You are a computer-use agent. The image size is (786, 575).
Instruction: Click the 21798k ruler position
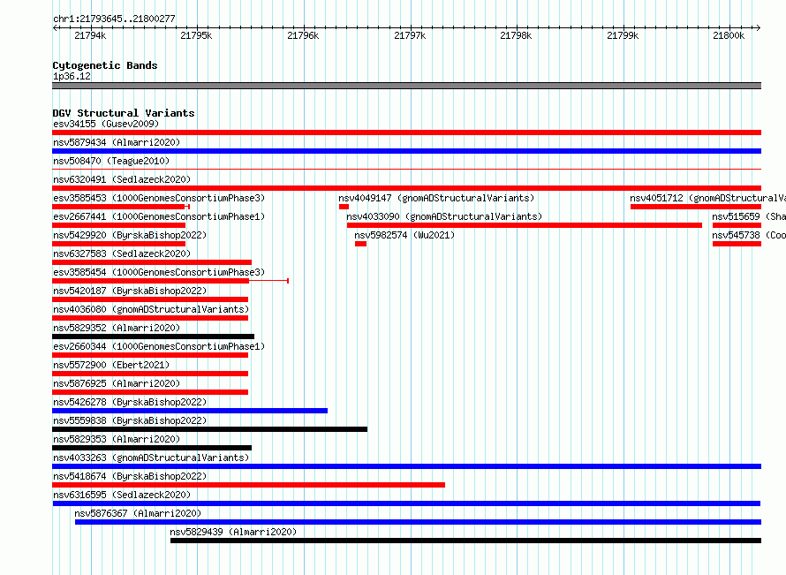click(516, 35)
